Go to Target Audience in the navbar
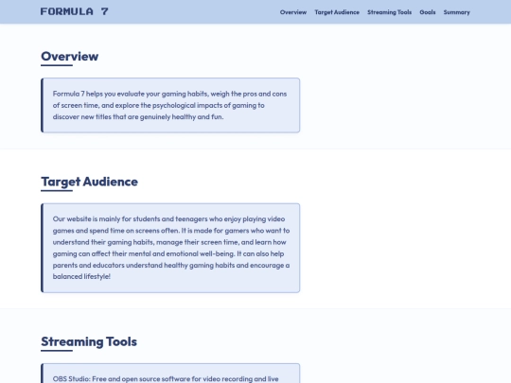 pyautogui.click(x=337, y=12)
